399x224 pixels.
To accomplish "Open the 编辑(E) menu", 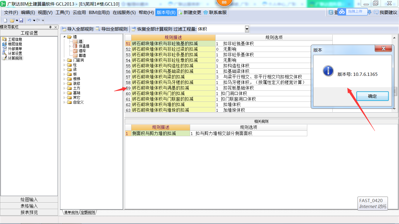I will (28, 13).
